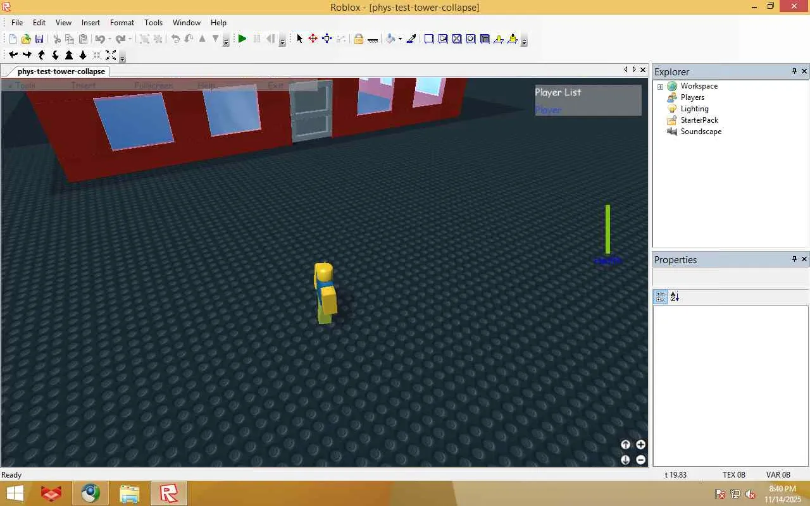Select Soundscape in the Explorer

[701, 132]
